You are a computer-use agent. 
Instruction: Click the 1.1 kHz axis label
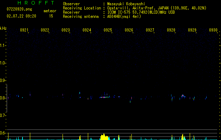3,45
